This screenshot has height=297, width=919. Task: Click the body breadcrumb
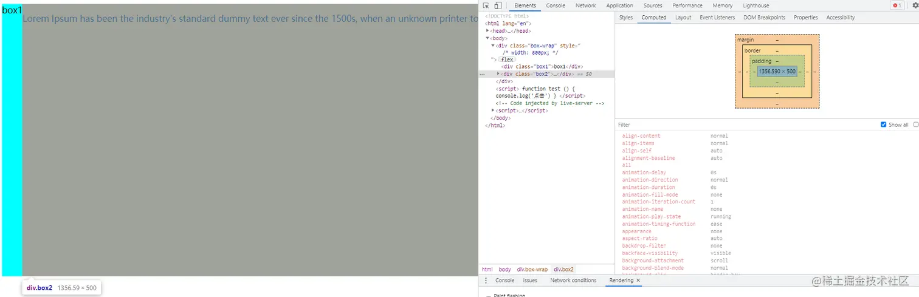[x=505, y=270]
